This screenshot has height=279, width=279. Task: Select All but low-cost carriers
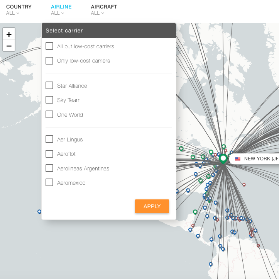49,46
